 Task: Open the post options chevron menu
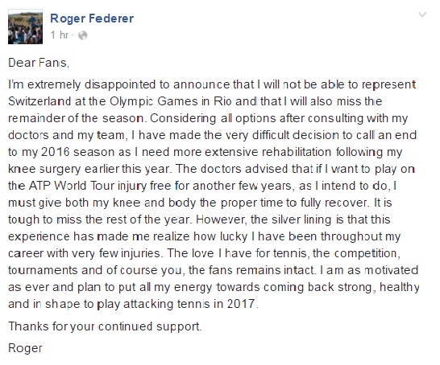click(422, 14)
